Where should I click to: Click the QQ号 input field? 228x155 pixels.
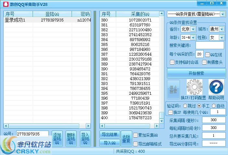click(32, 134)
